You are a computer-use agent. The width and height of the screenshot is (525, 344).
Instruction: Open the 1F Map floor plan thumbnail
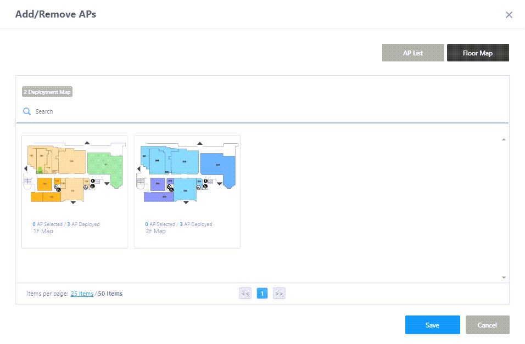tap(74, 174)
